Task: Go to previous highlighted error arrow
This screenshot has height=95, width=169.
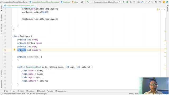Action: pos(162,9)
